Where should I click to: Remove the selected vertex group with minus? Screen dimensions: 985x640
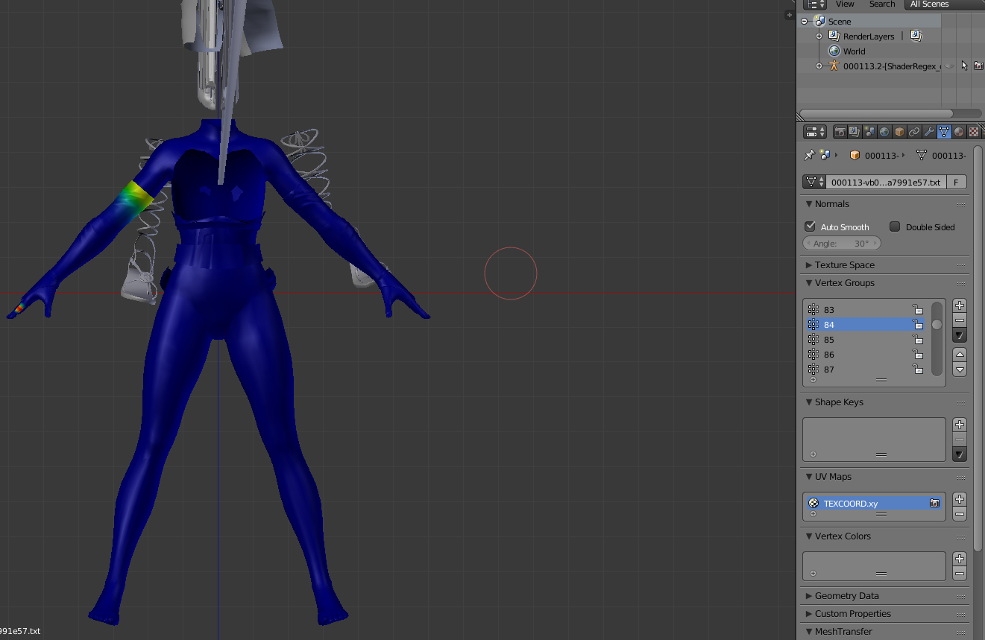[960, 320]
